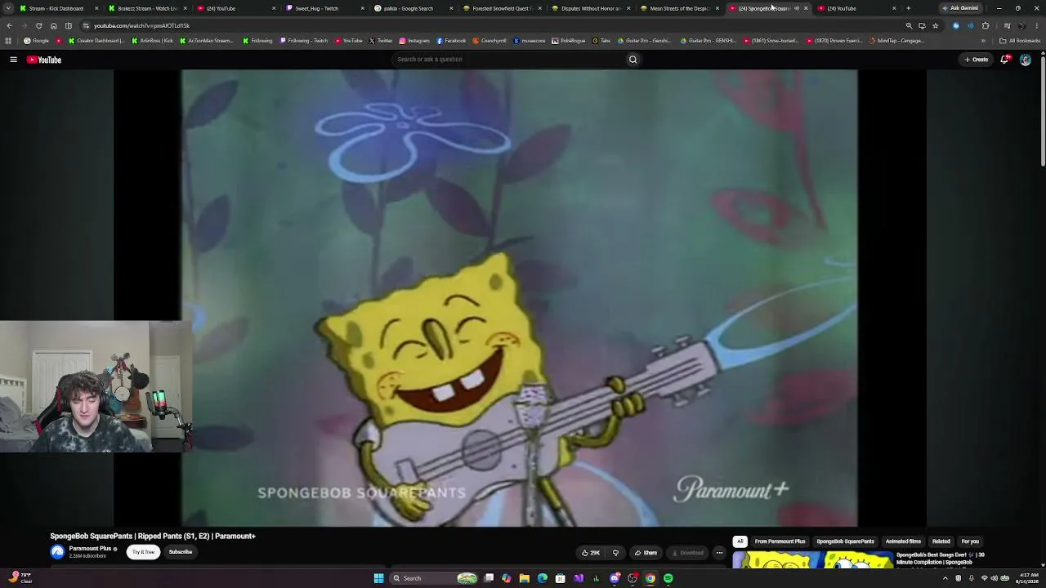Like the video with 29K likes
The image size is (1046, 588).
tap(590, 553)
